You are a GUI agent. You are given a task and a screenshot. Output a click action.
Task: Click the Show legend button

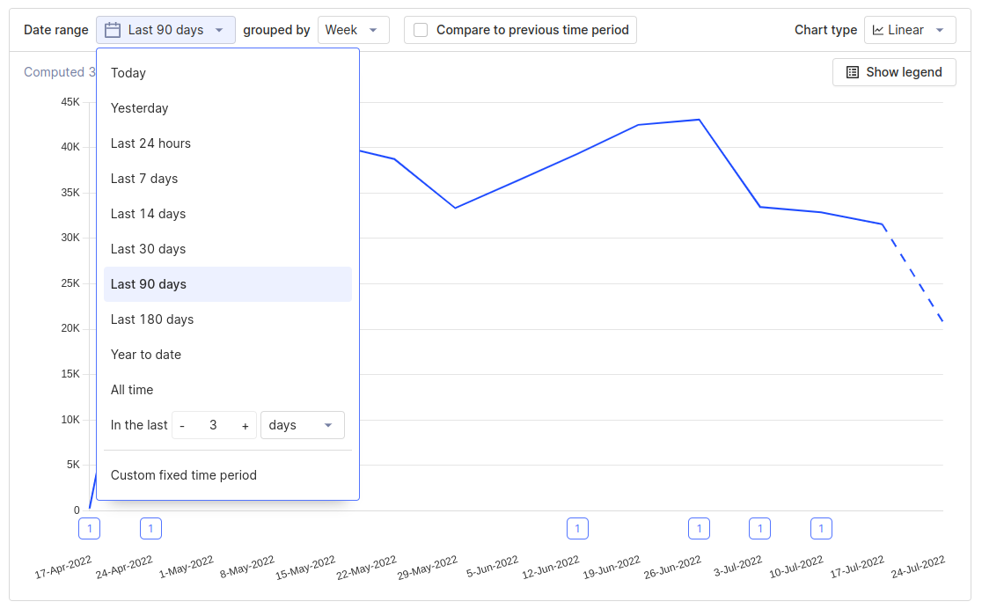pos(894,72)
